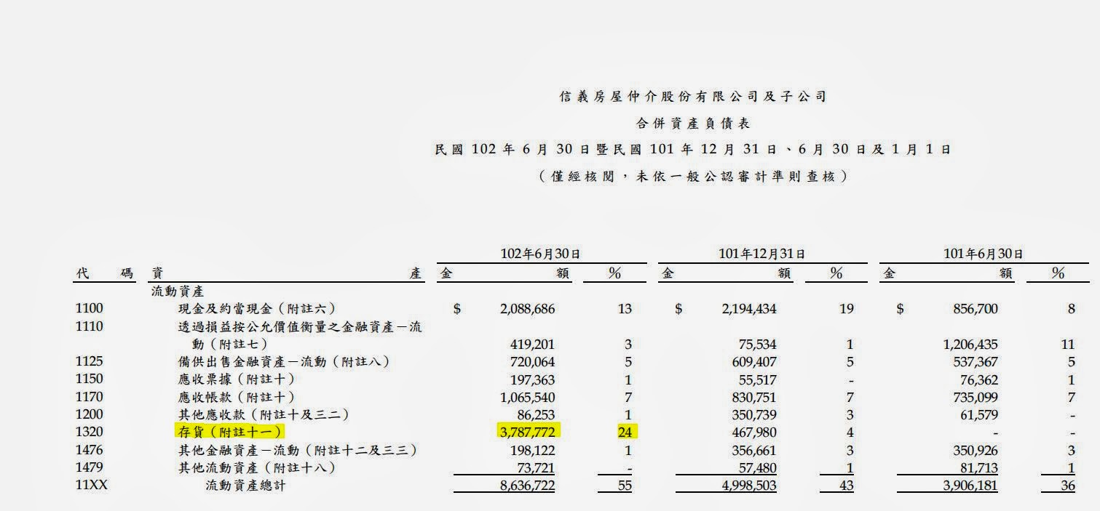The width and height of the screenshot is (1100, 511).
Task: Click the amount 198,122
Action: coord(533,450)
